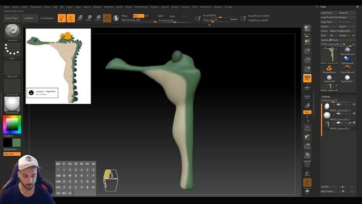Open the Brush menu

(16, 7)
